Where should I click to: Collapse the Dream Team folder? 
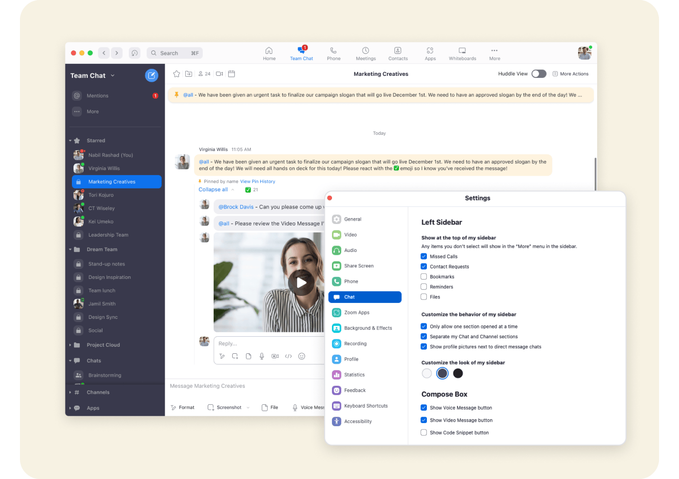pos(70,249)
